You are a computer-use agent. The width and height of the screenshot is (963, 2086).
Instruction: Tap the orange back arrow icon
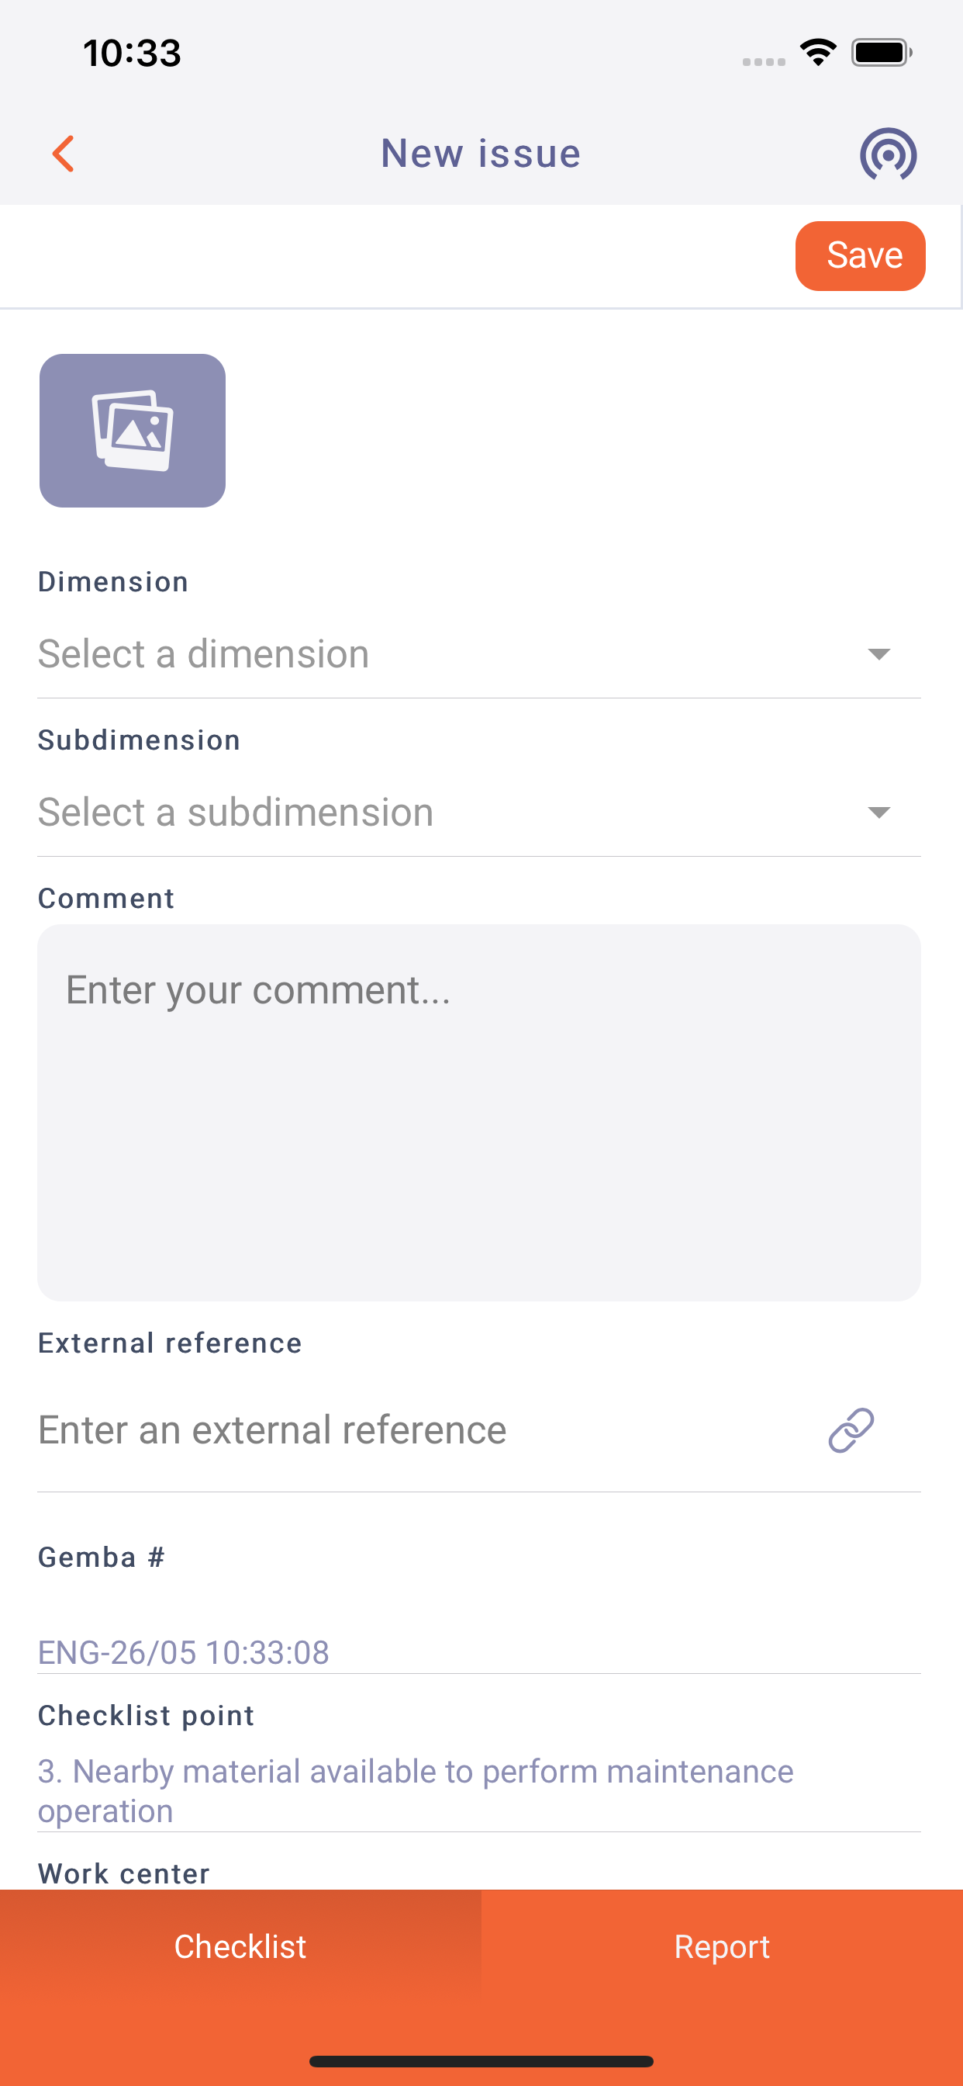[63, 154]
